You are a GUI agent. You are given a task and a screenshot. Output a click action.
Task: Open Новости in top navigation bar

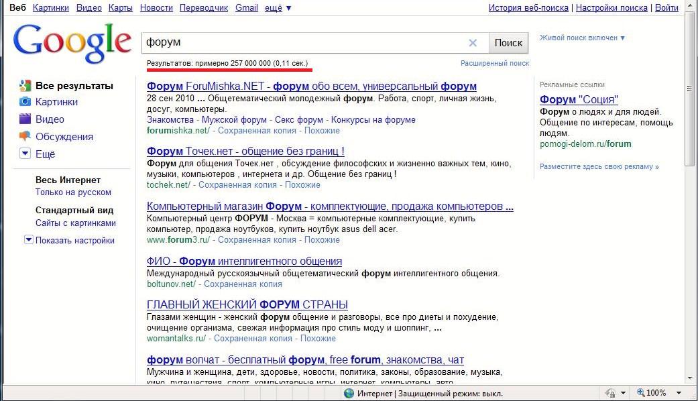156,8
